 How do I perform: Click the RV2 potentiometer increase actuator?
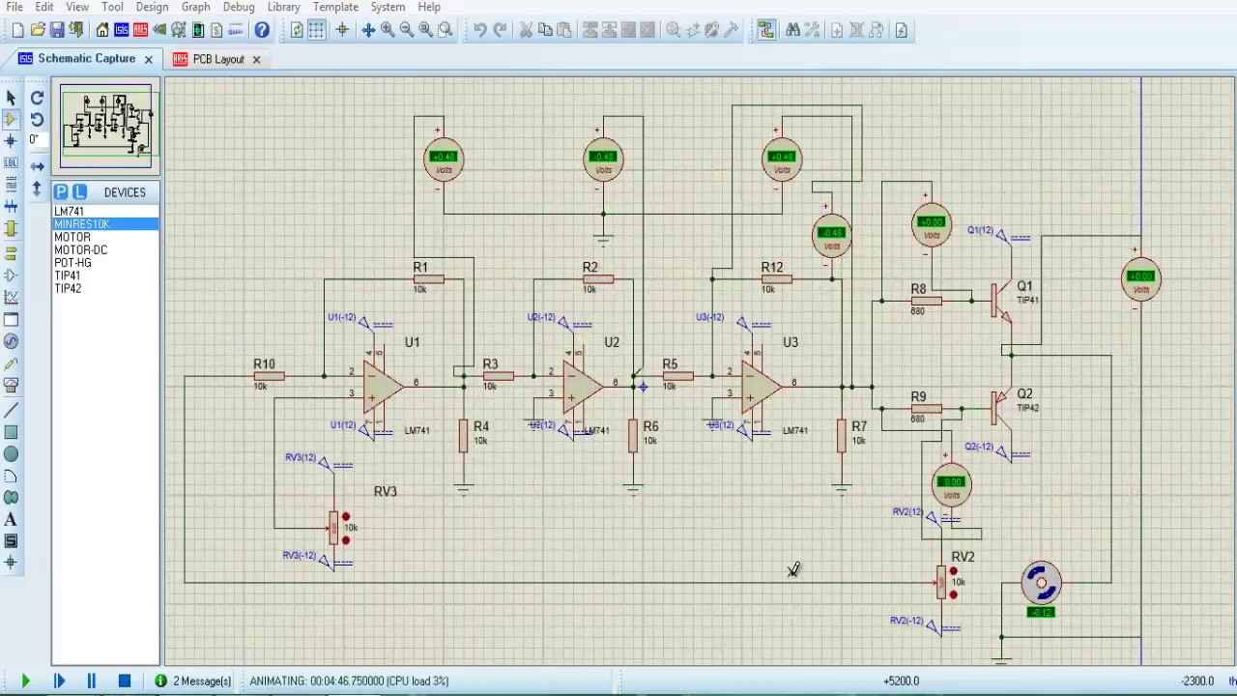[953, 571]
